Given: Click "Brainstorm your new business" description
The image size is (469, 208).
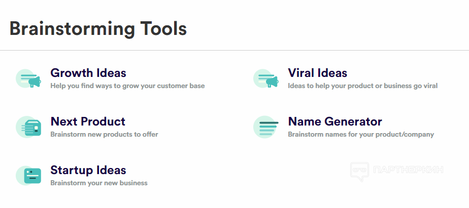Looking at the screenshot, I should (x=99, y=183).
